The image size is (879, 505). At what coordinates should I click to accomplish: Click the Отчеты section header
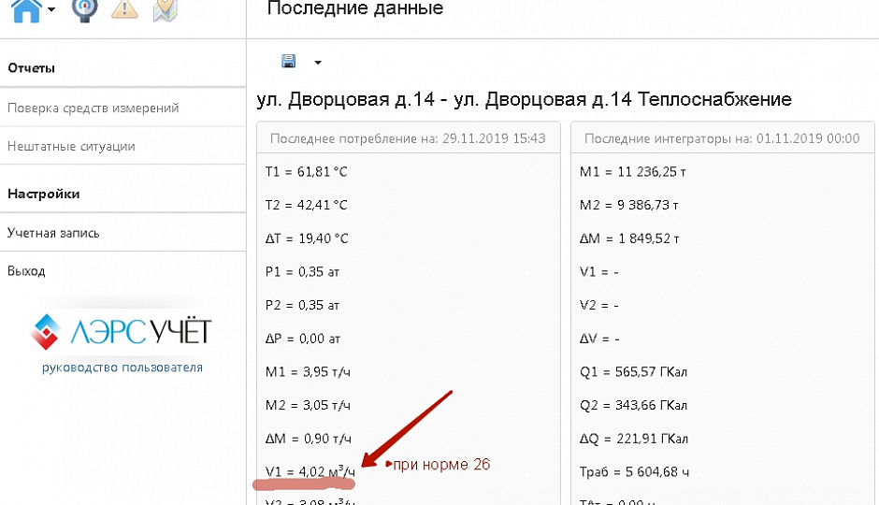(32, 67)
